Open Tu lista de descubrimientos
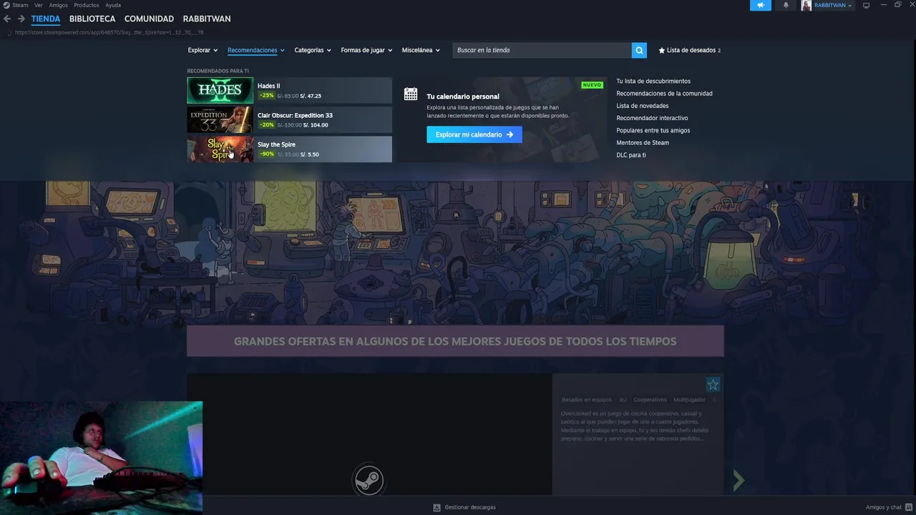 click(x=653, y=82)
